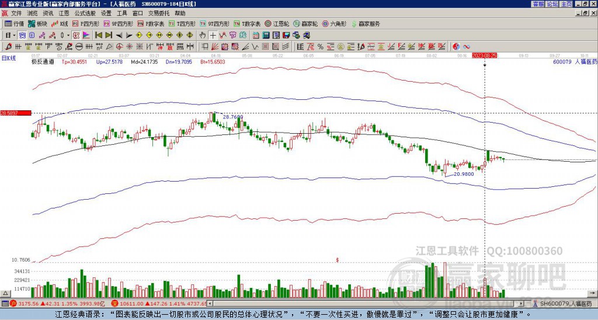This screenshot has width=598, height=320.
Task: Open the 资讯 menu
Action: (48, 13)
